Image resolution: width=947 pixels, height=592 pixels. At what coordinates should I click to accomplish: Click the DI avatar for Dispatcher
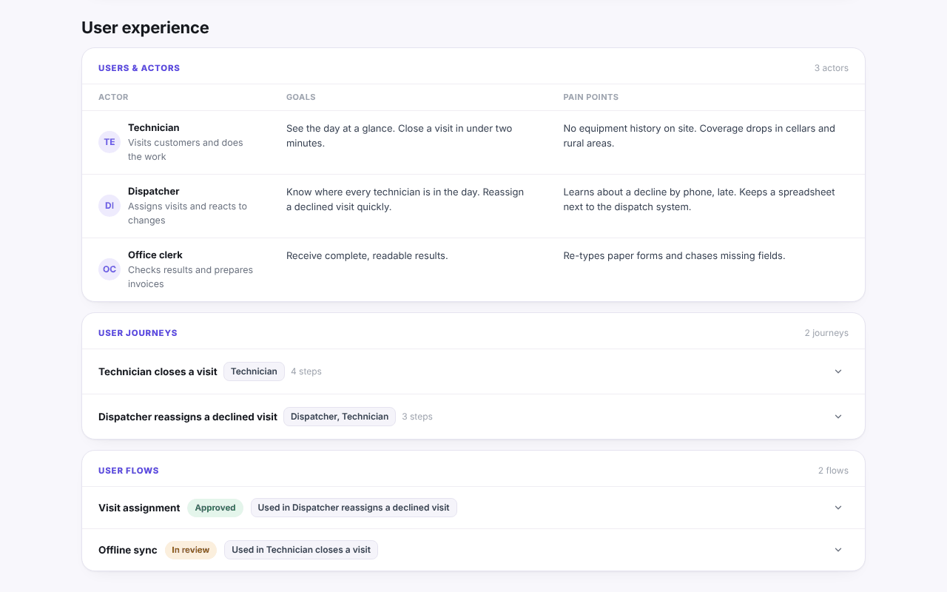[109, 206]
